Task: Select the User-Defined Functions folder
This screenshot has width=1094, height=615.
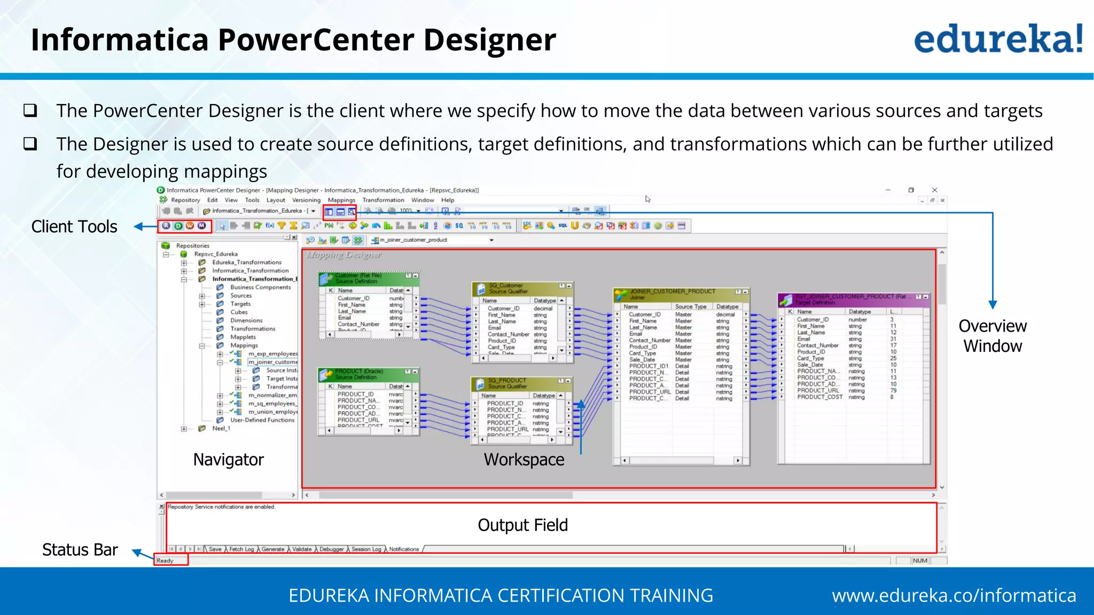Action: click(x=262, y=420)
